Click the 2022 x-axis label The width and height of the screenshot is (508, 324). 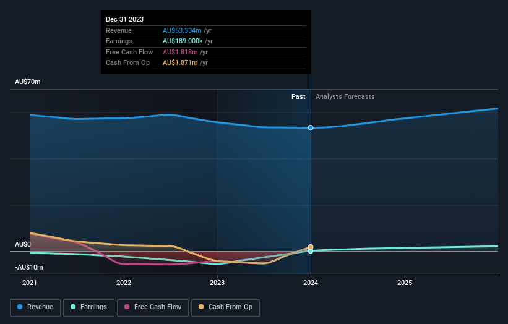[124, 283]
